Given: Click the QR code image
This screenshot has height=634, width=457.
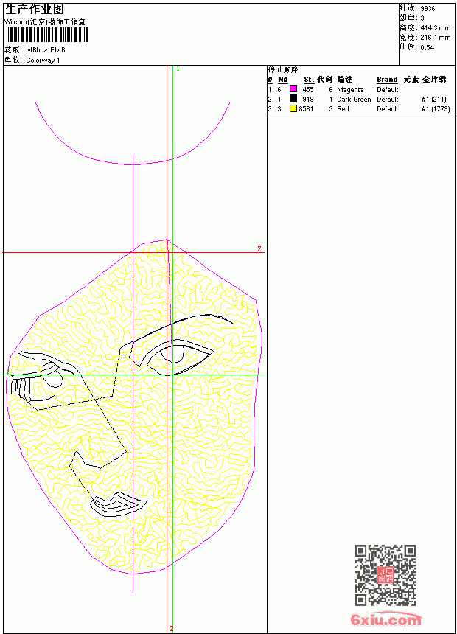Looking at the screenshot, I should (385, 574).
